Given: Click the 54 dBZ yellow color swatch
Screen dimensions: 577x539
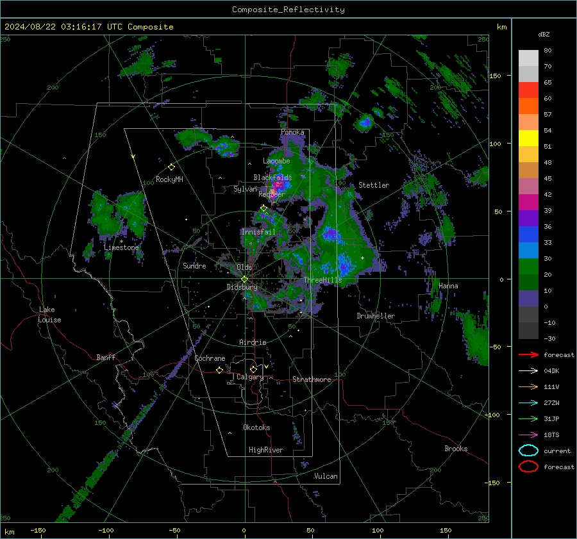Looking at the screenshot, I should click(528, 138).
